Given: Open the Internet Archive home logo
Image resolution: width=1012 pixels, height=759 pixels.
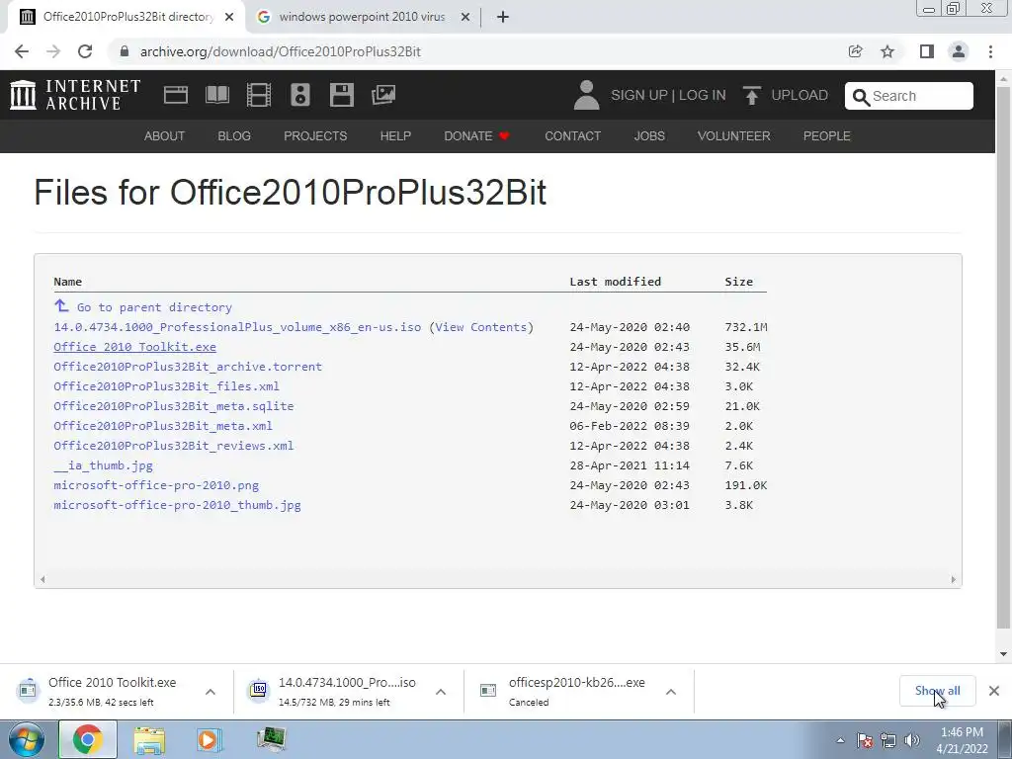Looking at the screenshot, I should (x=75, y=95).
